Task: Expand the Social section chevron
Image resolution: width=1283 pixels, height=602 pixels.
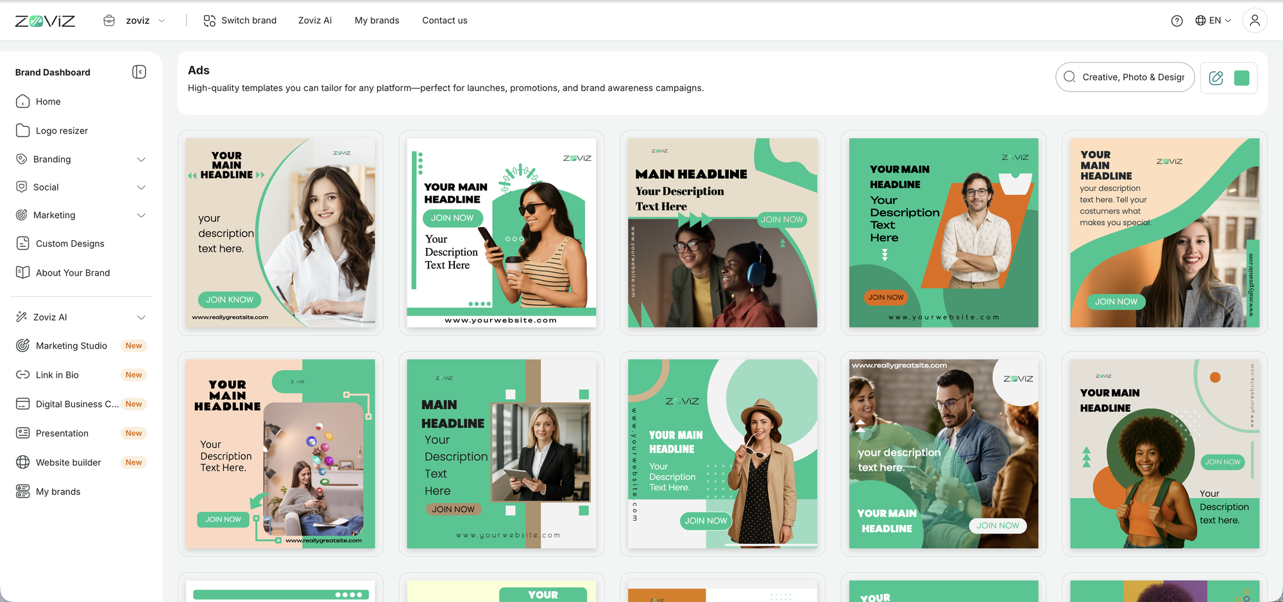Action: [141, 187]
